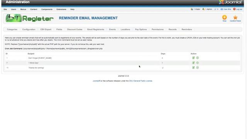Click the DT Register logo
This screenshot has height=139, width=247.
(30, 18)
